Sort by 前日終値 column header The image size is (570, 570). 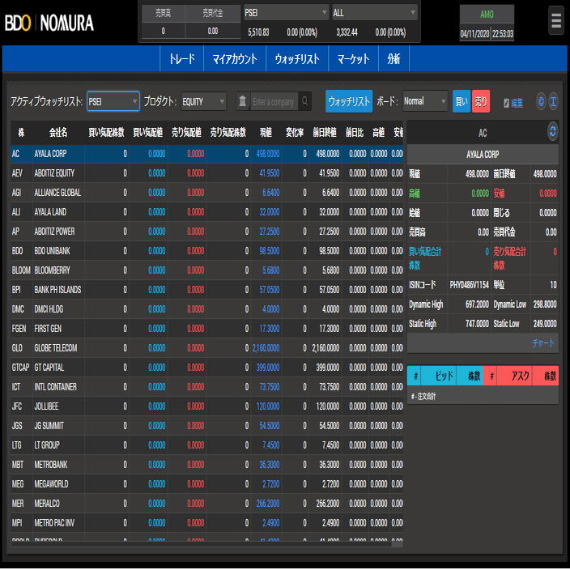tap(325, 133)
